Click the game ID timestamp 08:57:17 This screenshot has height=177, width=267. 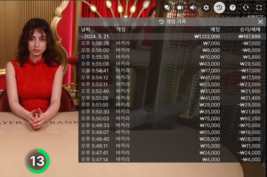[255, 16]
